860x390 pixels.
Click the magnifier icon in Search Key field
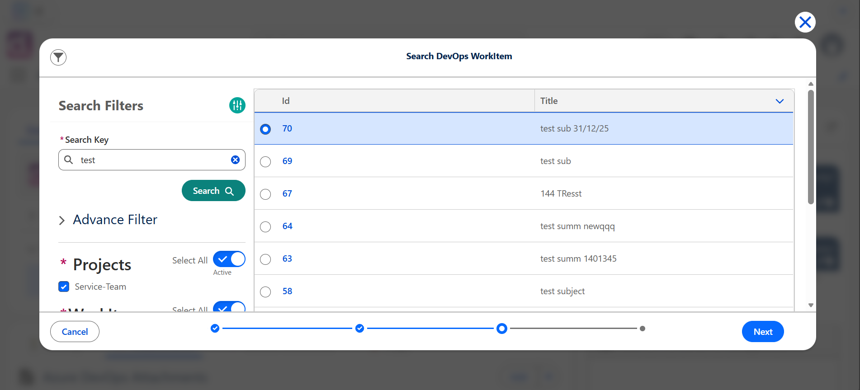click(69, 160)
